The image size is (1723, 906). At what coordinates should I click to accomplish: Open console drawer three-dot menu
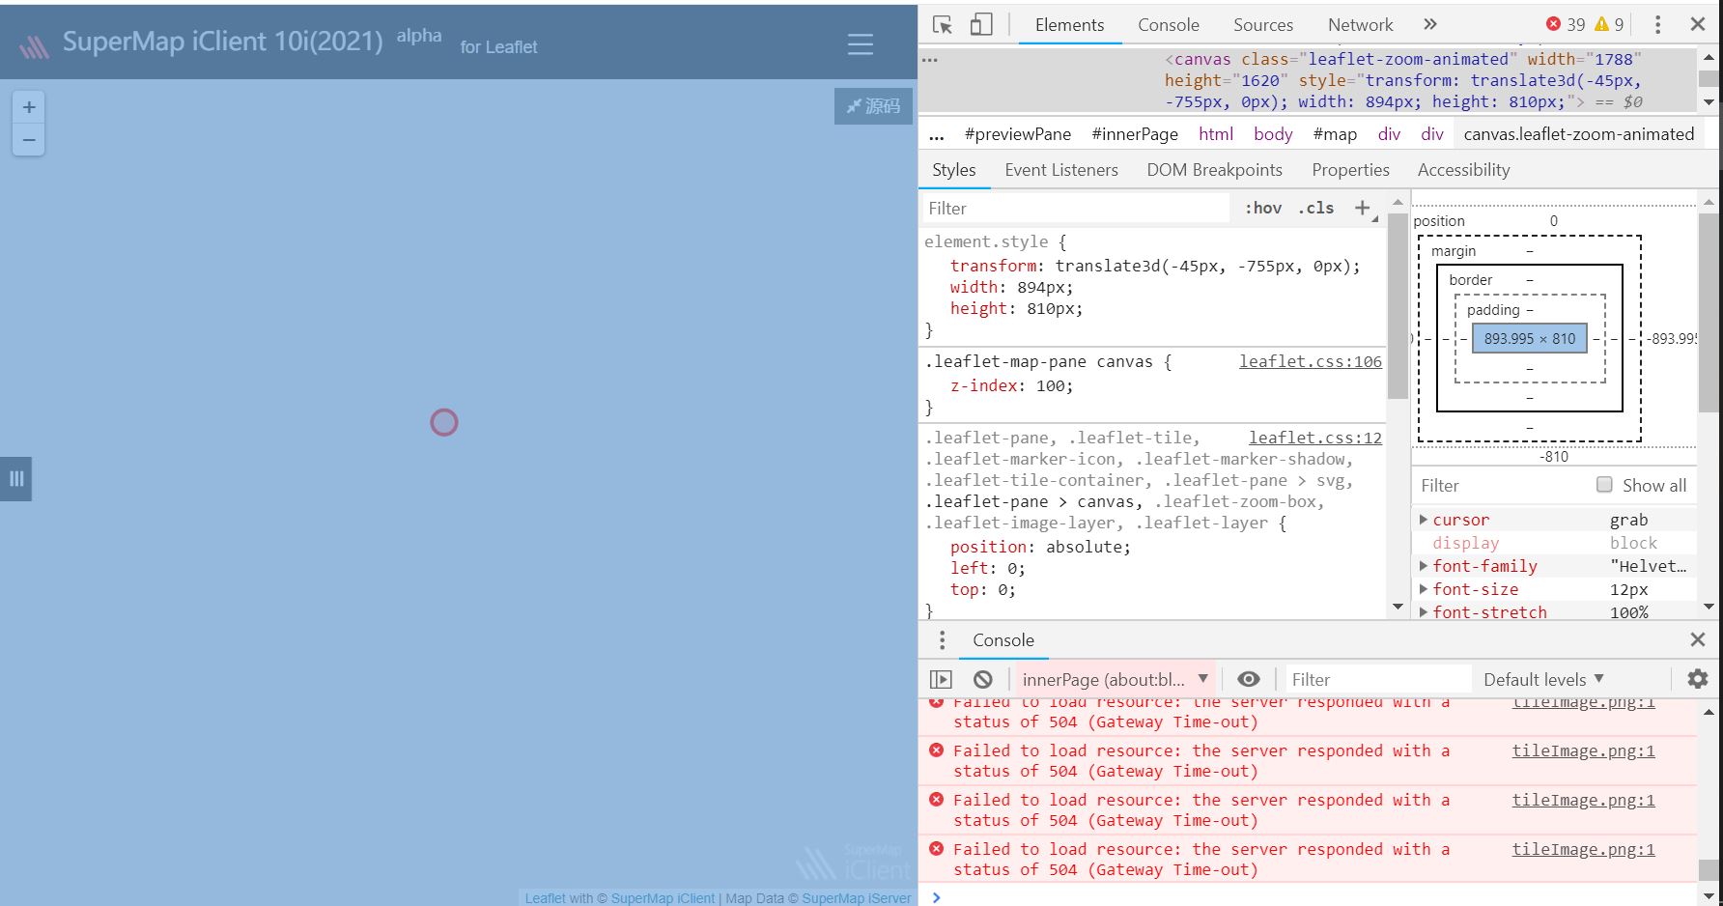pyautogui.click(x=942, y=640)
